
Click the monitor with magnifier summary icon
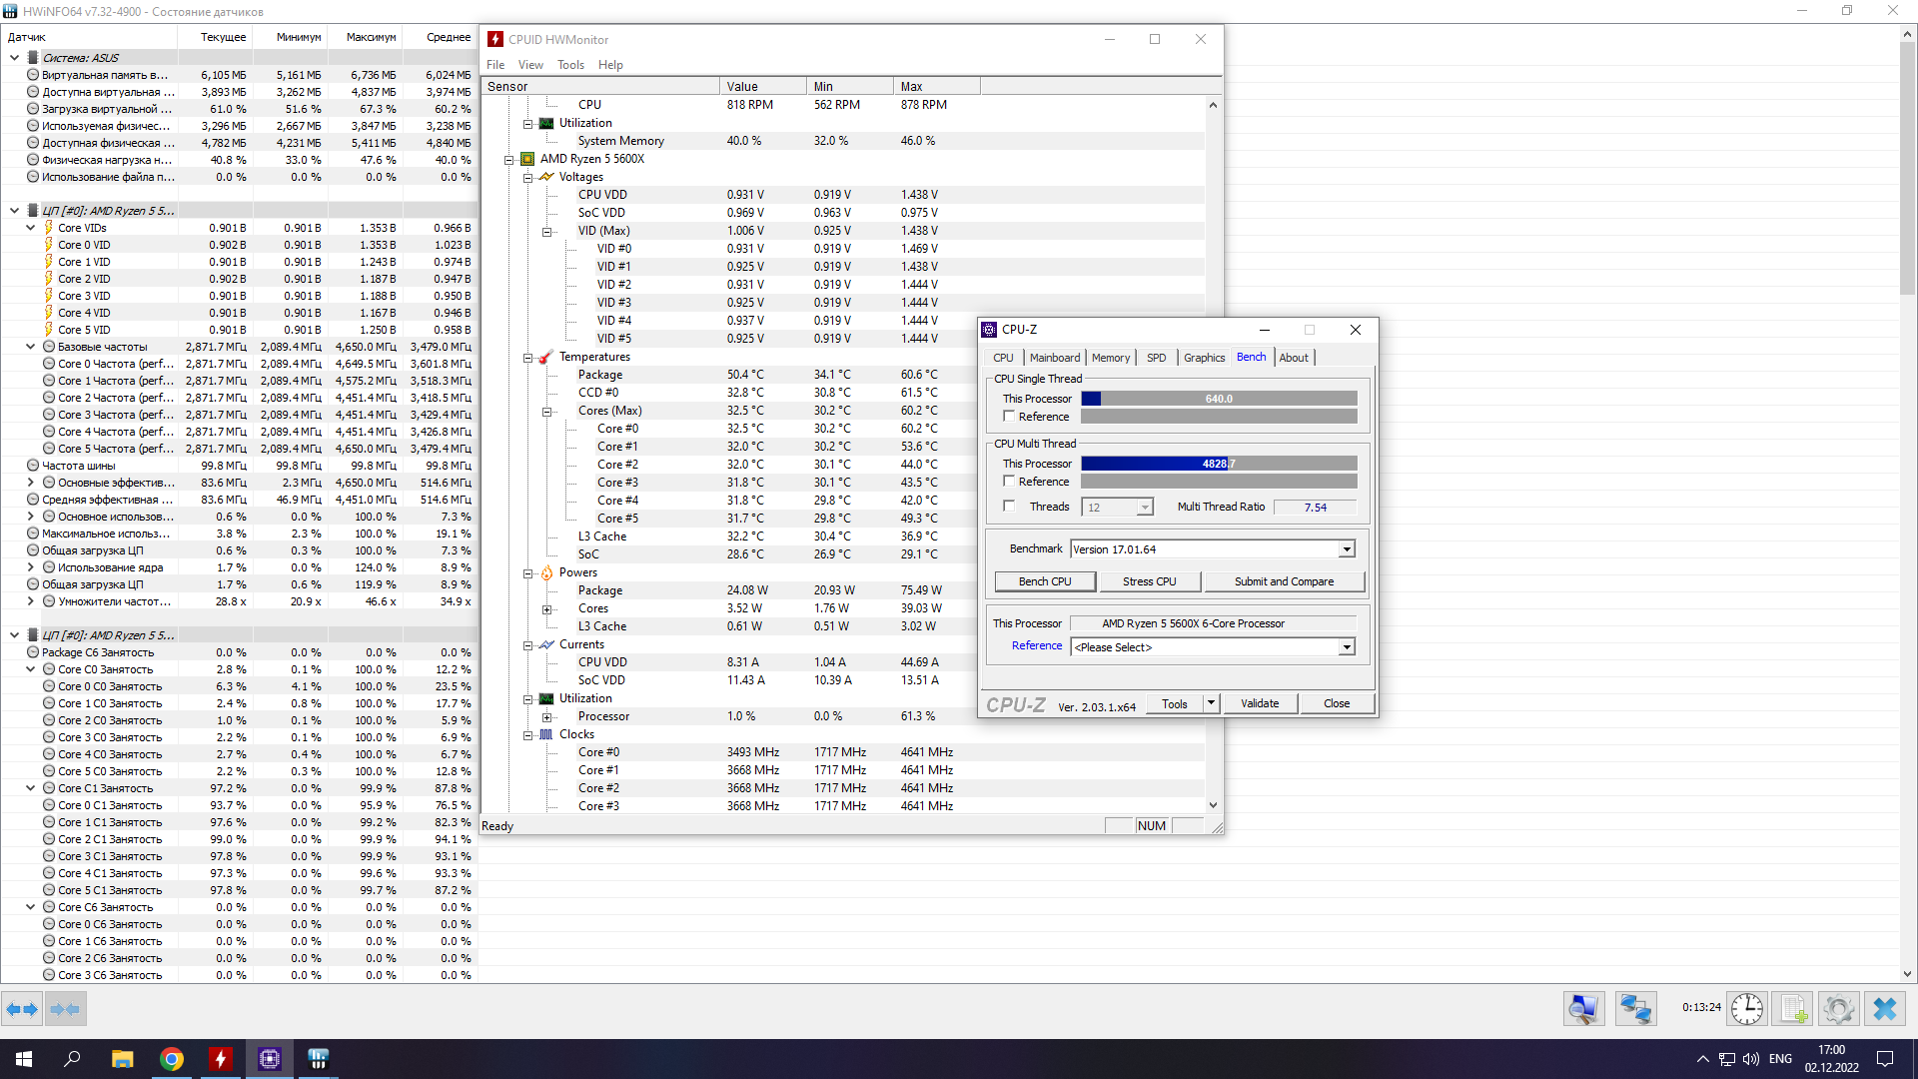coord(1584,1009)
